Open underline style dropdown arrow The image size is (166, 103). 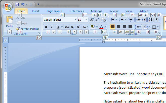pos(62,27)
